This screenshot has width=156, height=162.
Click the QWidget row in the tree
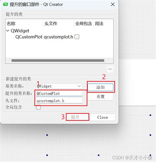pos(20,31)
